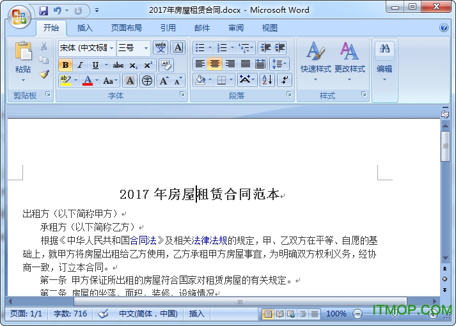Open multilevel list menu
The image size is (456, 326).
246,48
